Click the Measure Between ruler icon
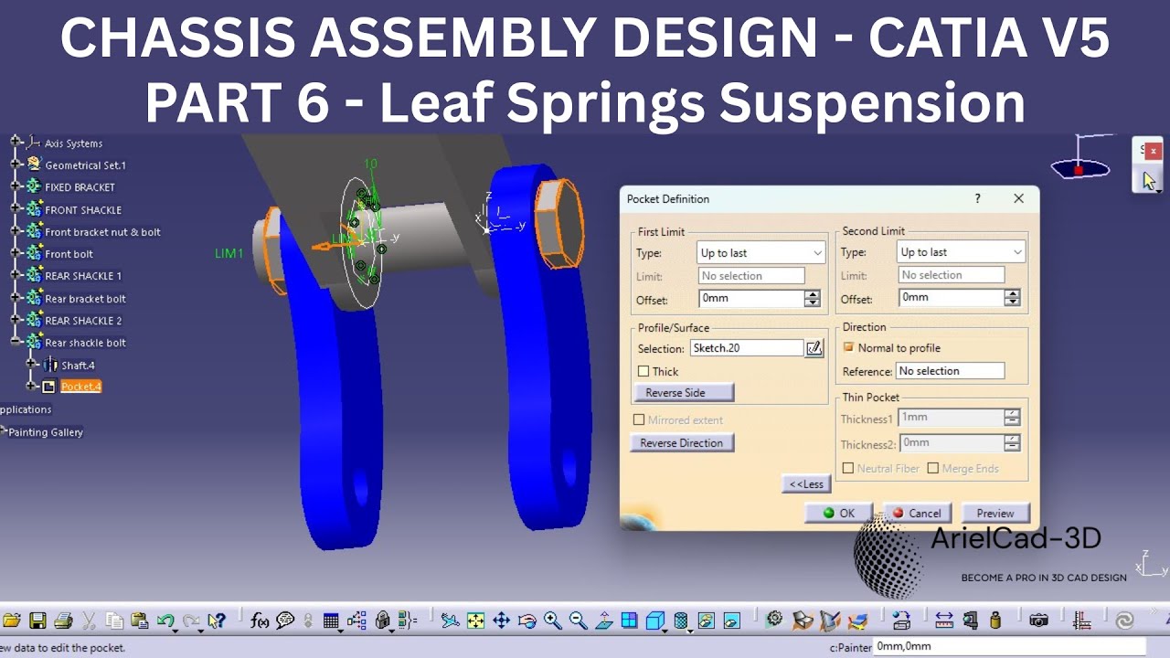Viewport: 1170px width, 658px height. (944, 621)
